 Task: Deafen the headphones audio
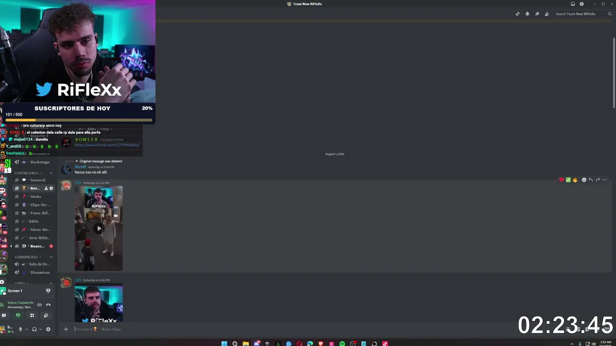click(34, 329)
